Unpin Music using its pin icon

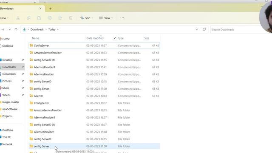click(23, 88)
